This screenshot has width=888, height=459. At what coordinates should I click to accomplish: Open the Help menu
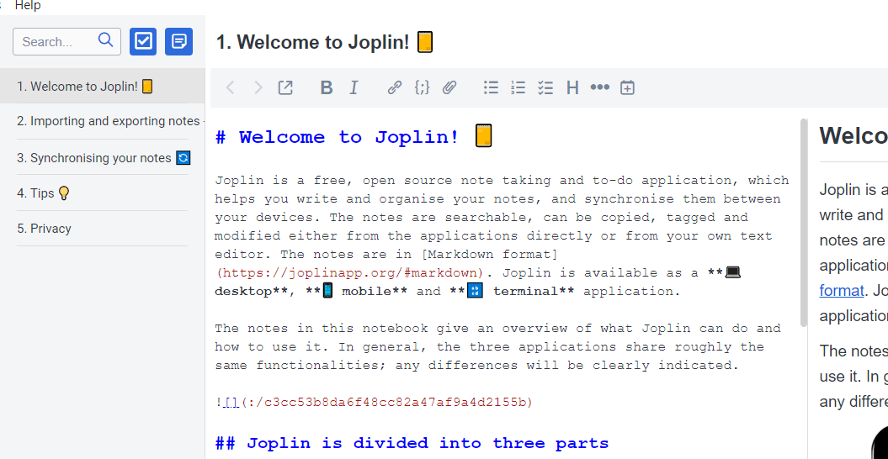coord(28,6)
